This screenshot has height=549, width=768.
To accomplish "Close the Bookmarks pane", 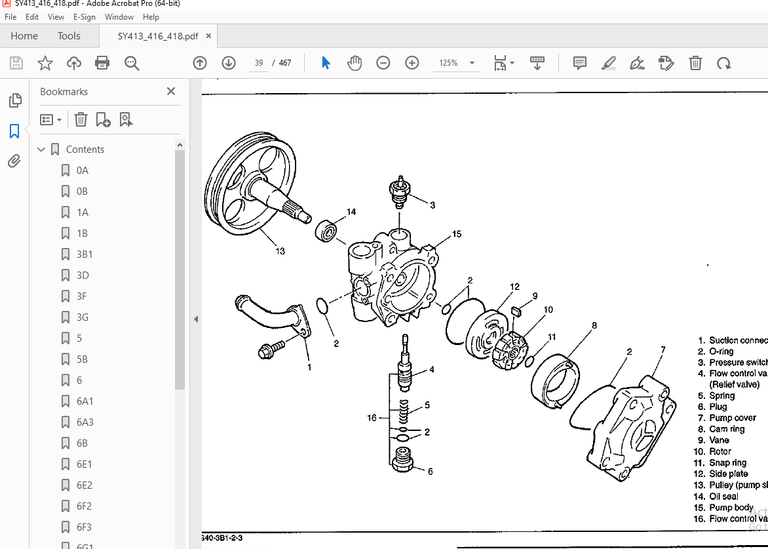I will 170,91.
